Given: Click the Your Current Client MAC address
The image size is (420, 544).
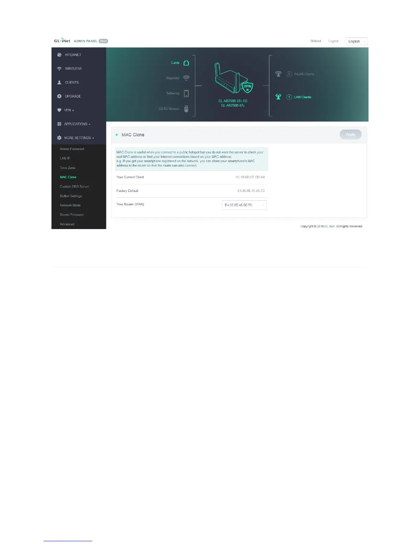Looking at the screenshot, I should pyautogui.click(x=250, y=177).
